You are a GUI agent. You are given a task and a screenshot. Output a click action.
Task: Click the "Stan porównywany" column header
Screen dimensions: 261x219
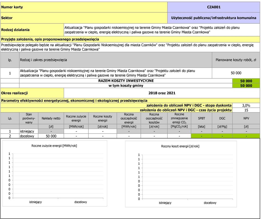coord(29,118)
